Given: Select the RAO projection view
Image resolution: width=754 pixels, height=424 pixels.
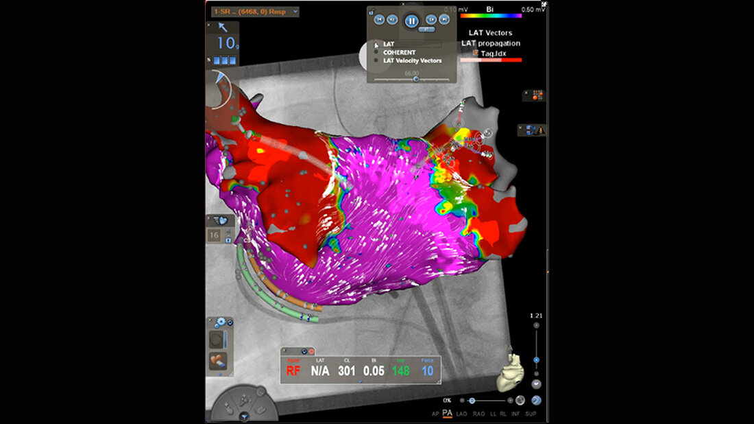Looking at the screenshot, I should [x=479, y=413].
